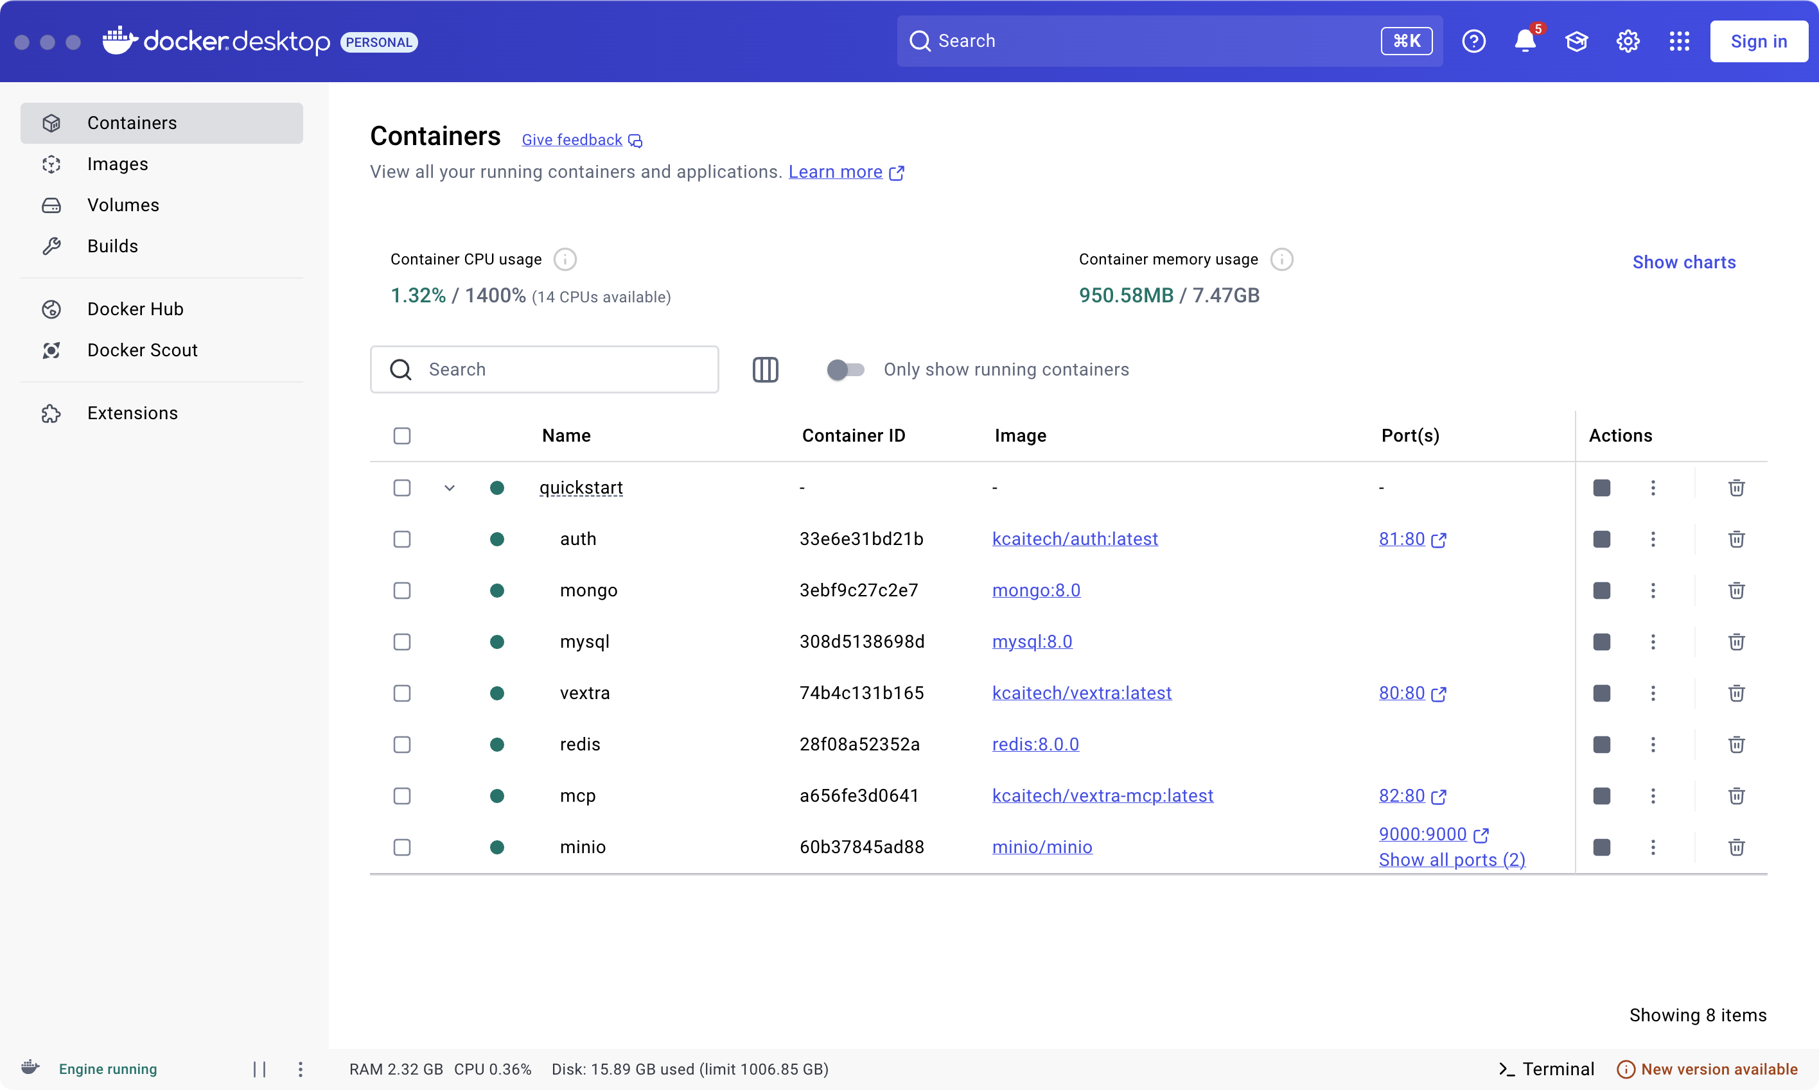This screenshot has width=1819, height=1090.
Task: Open the Learning center graduation cap icon
Action: pos(1576,41)
